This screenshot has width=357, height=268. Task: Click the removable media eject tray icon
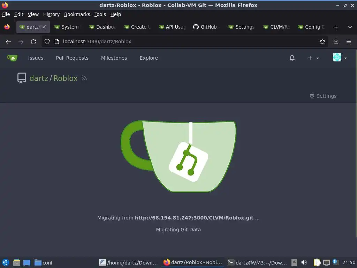294,262
